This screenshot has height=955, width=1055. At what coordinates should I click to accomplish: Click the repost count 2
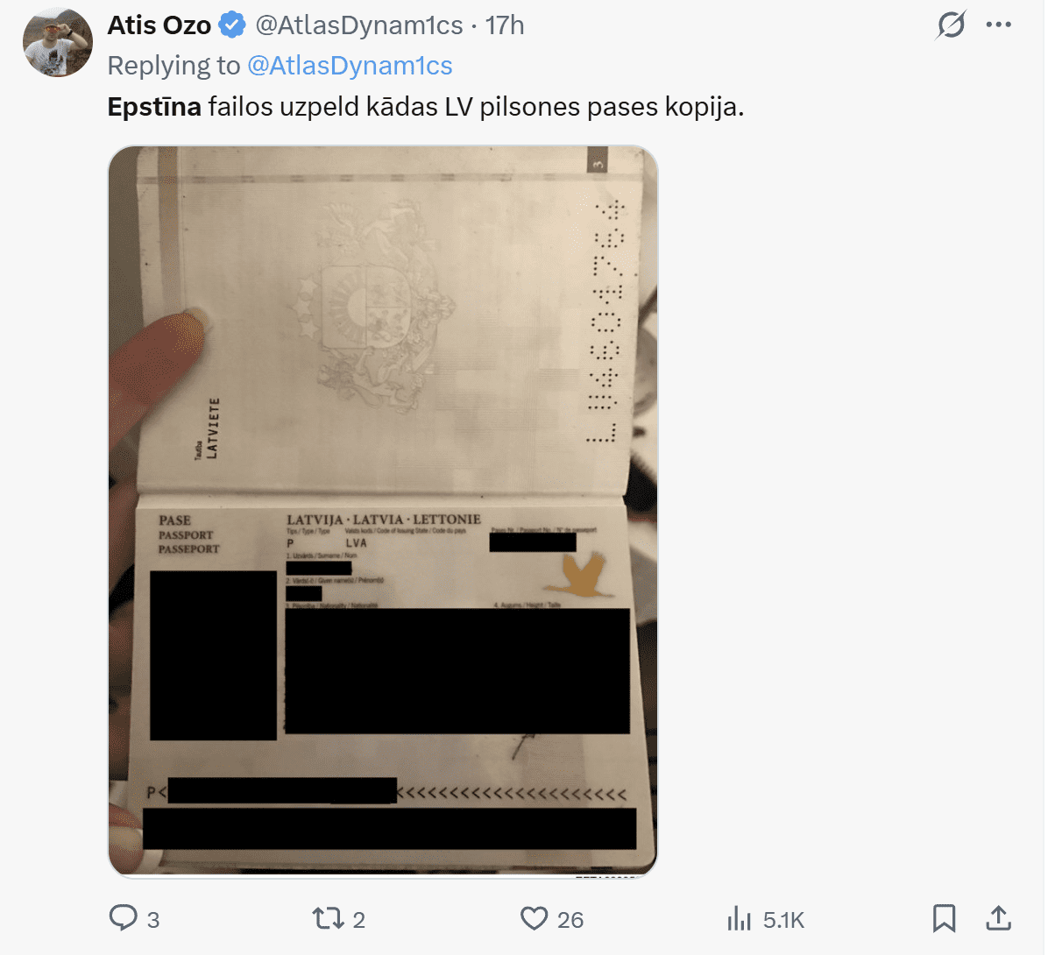(359, 920)
